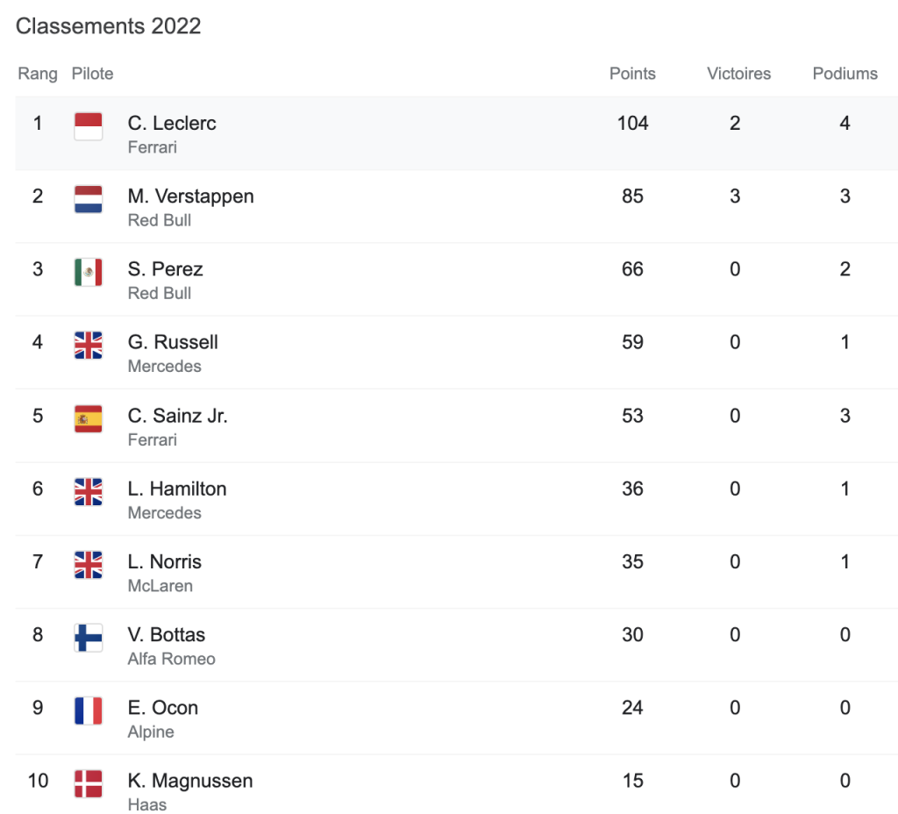Click the Netherlands flag beside M. Verstappen
Viewport: 898px width, 814px height.
pos(89,199)
